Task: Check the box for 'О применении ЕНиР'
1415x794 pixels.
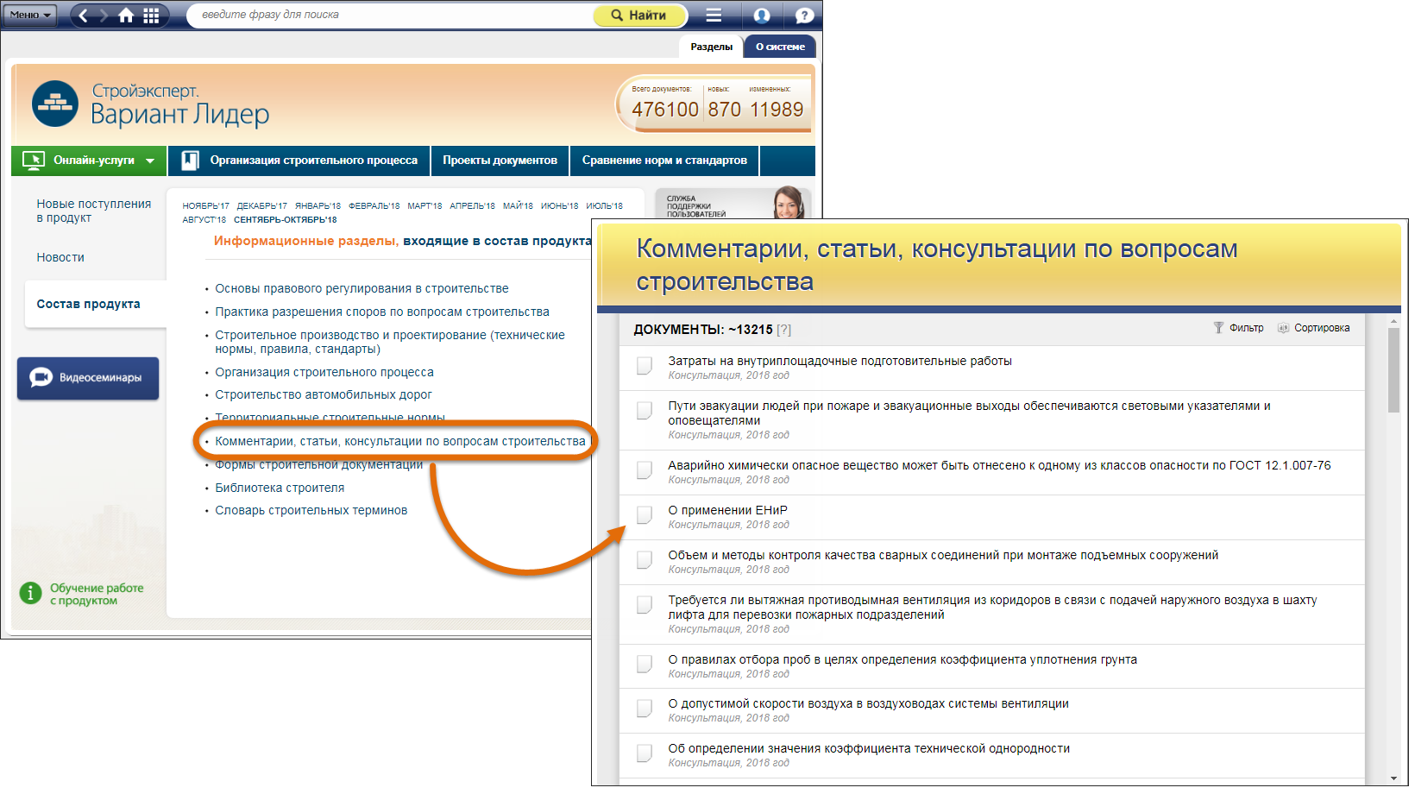Action: (645, 515)
